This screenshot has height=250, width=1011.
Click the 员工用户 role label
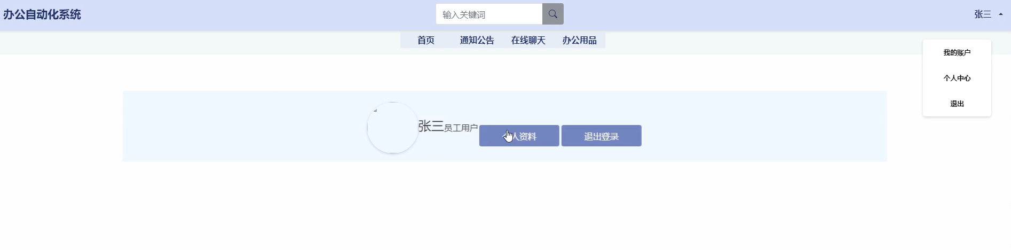pos(461,128)
